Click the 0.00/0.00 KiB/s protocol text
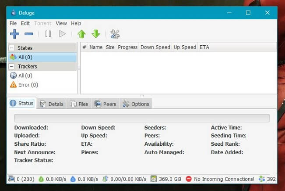The width and height of the screenshot is (285, 191). [128, 179]
